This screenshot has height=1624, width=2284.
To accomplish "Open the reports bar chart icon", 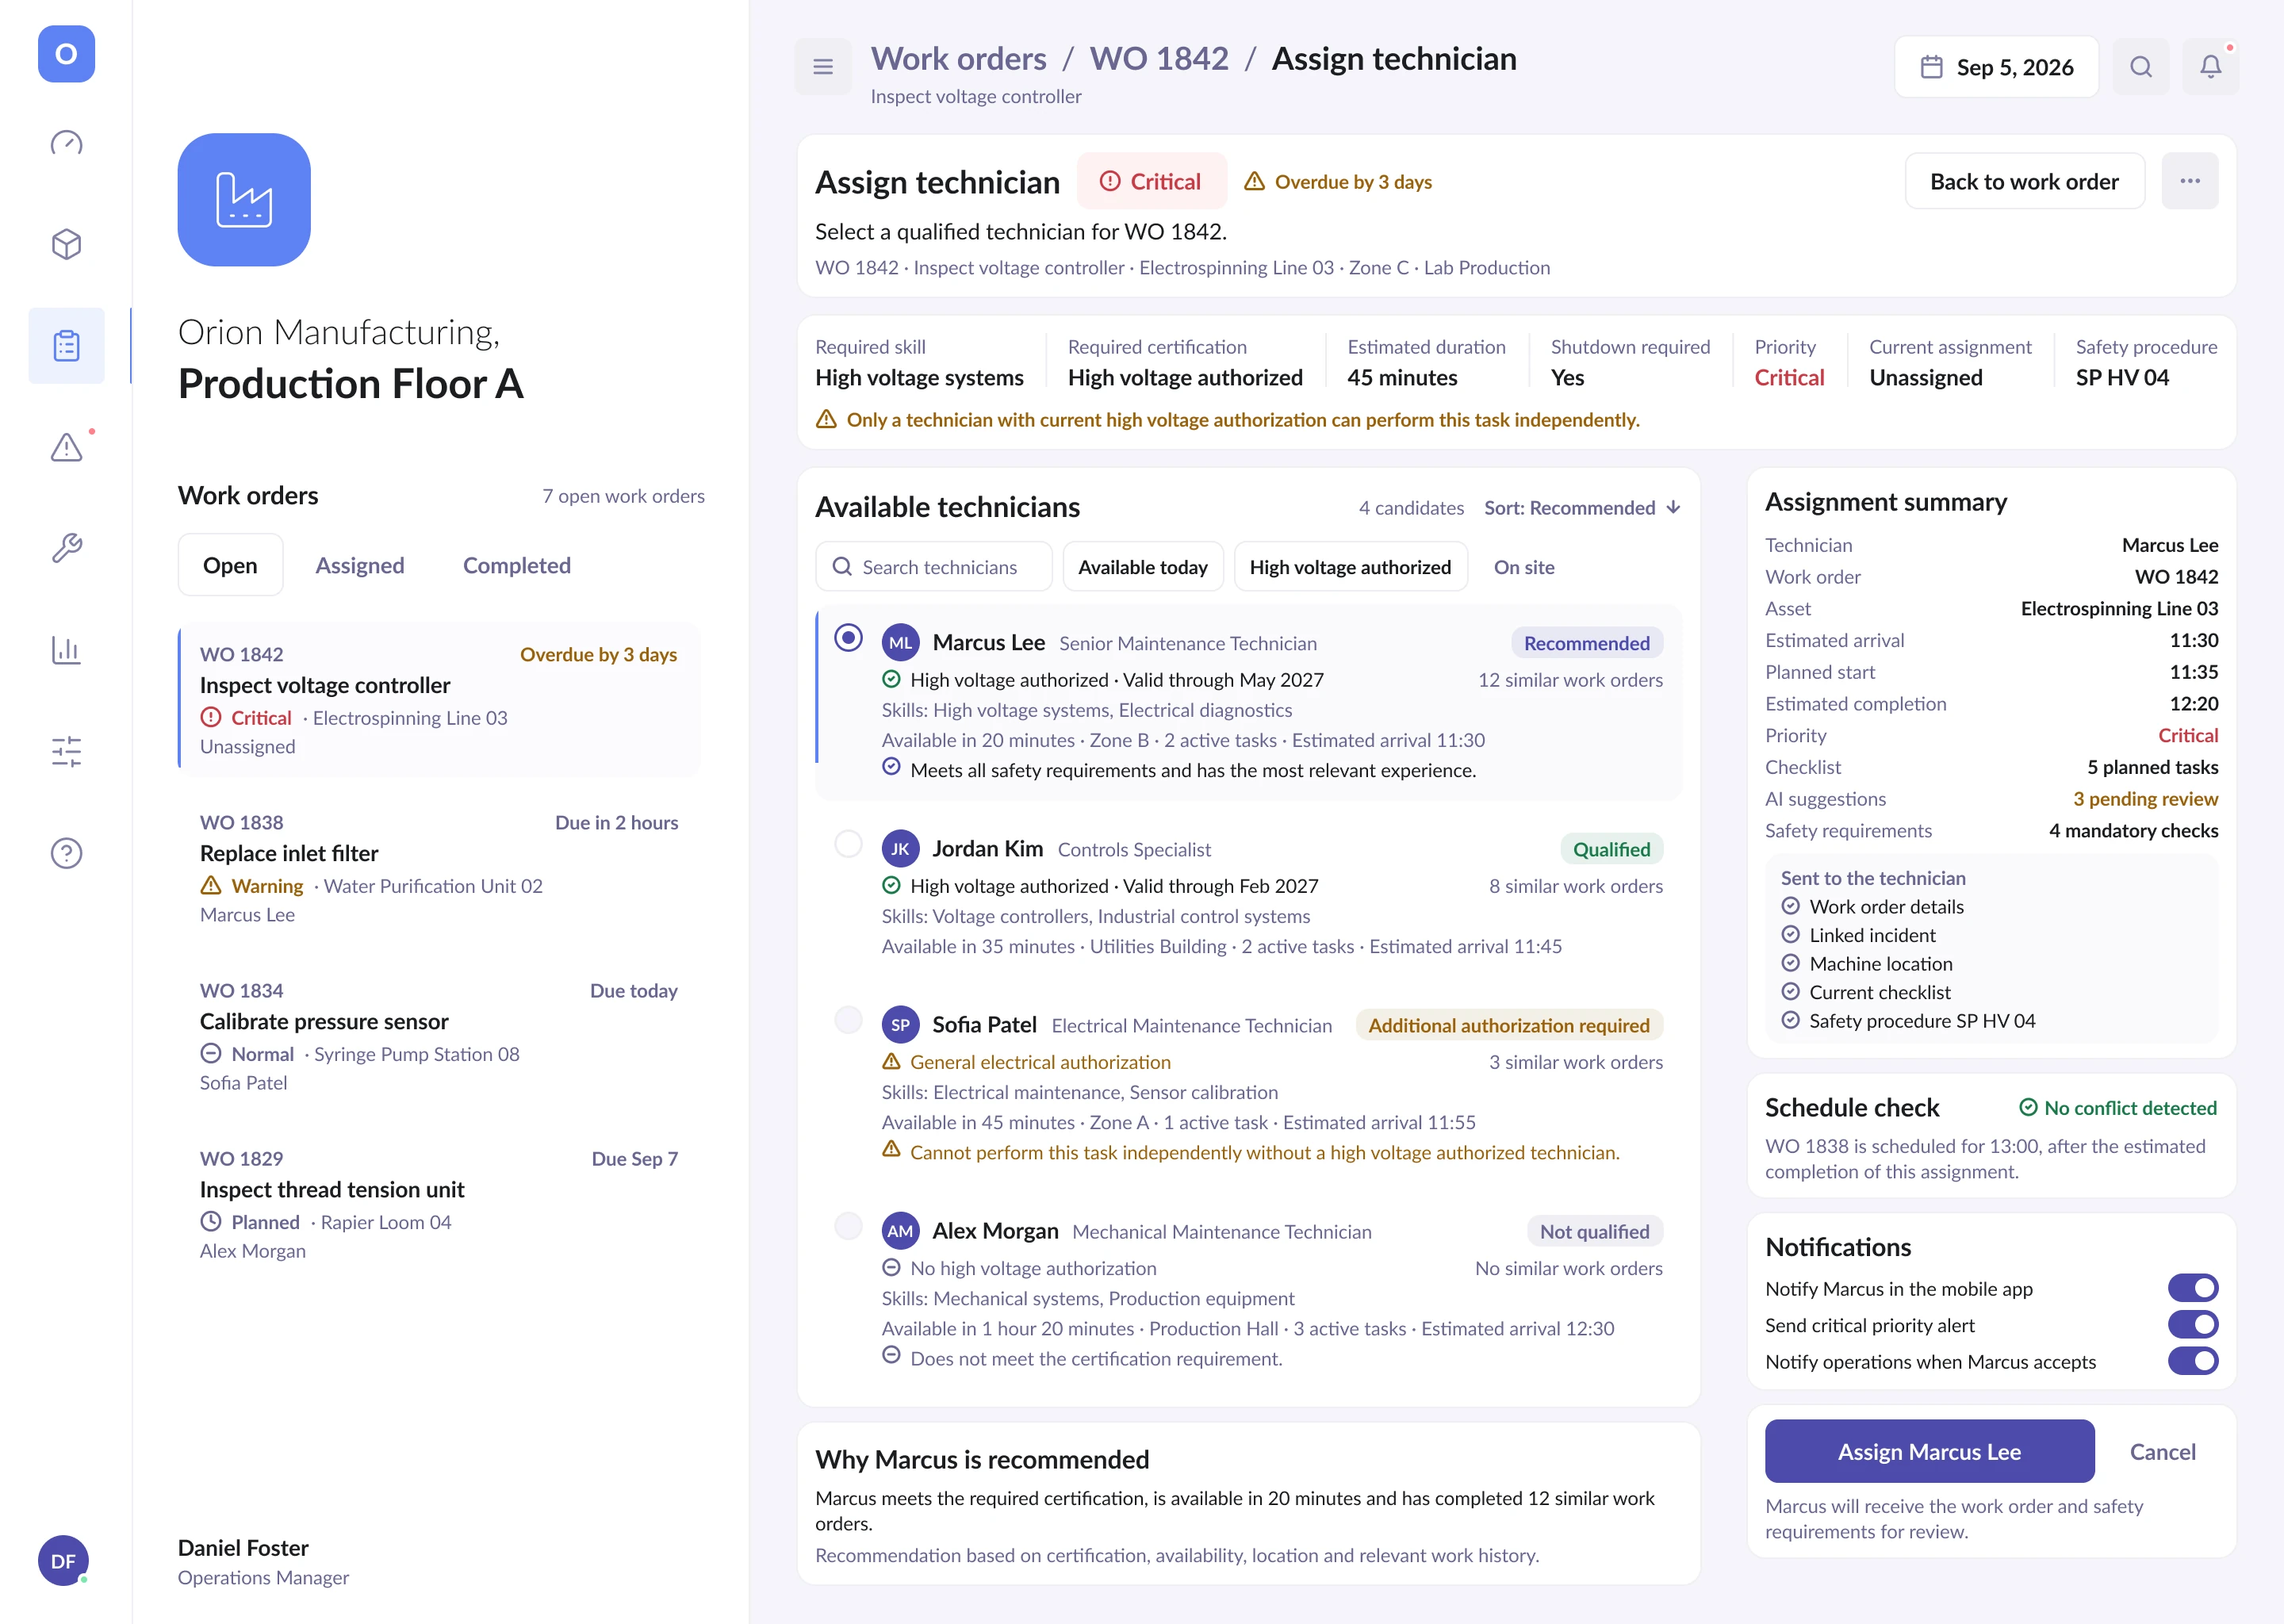I will (66, 650).
